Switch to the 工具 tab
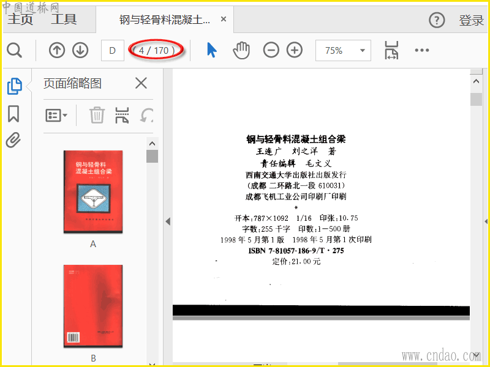Viewport: 490px width, 367px height. tap(64, 19)
